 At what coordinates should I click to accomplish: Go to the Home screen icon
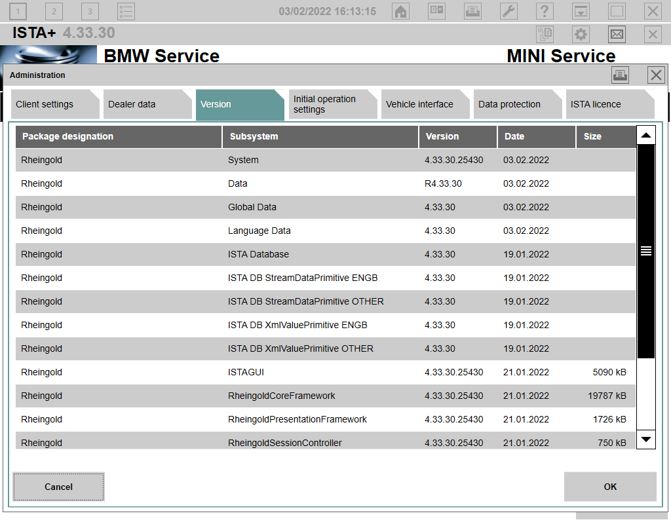pos(400,11)
